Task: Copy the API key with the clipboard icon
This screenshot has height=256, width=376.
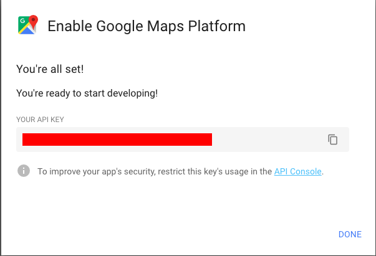Action: coord(332,140)
